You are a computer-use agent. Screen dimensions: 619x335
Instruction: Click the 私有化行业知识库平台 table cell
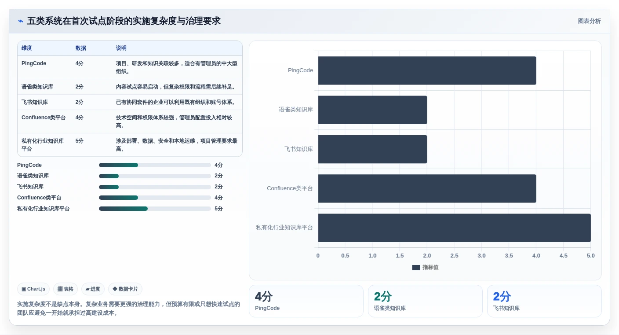click(x=43, y=145)
